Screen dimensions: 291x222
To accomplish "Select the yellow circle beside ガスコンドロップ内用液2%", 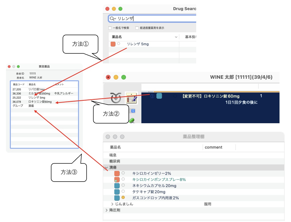I will point(123,198).
